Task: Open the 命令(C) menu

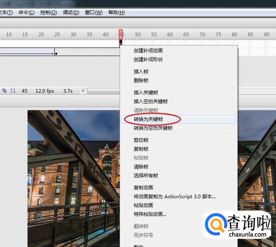Action: click(x=27, y=13)
